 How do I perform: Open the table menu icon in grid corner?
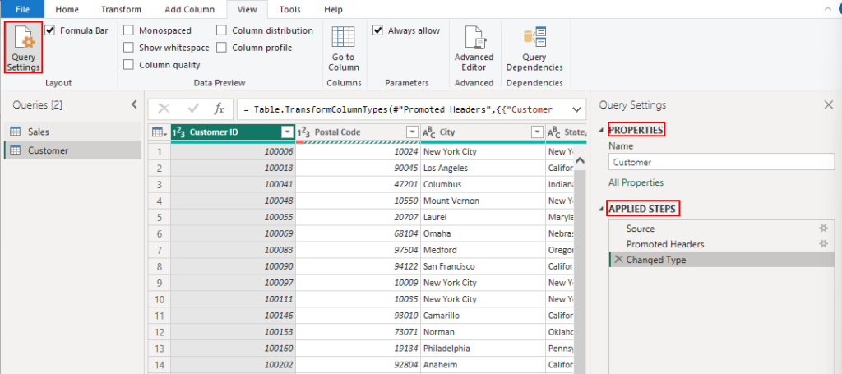[x=160, y=132]
